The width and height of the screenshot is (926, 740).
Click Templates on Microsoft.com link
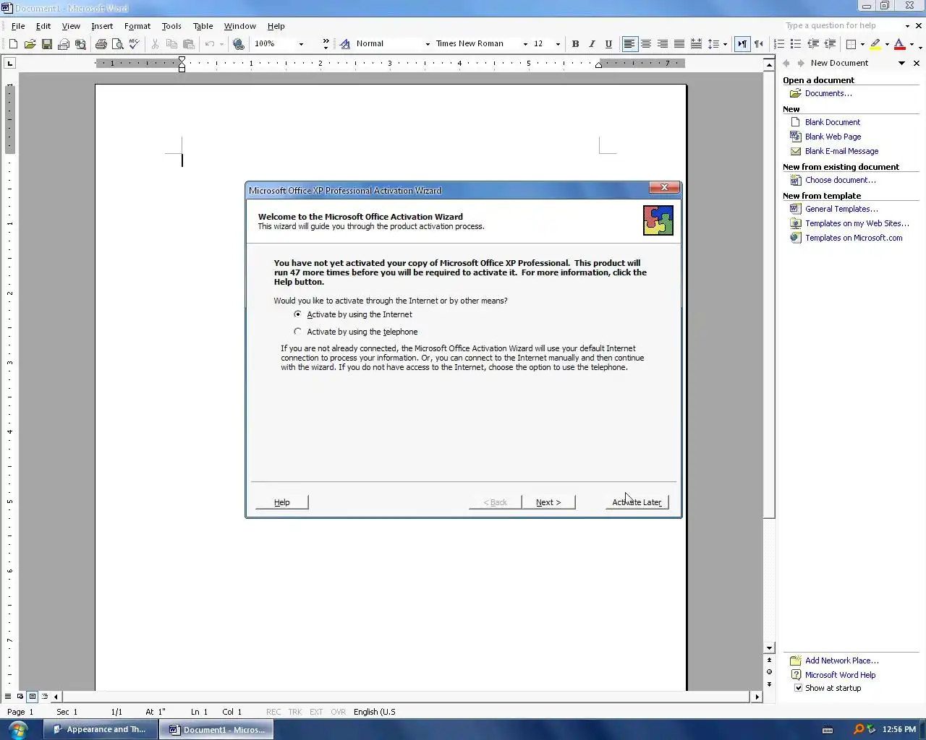854,238
